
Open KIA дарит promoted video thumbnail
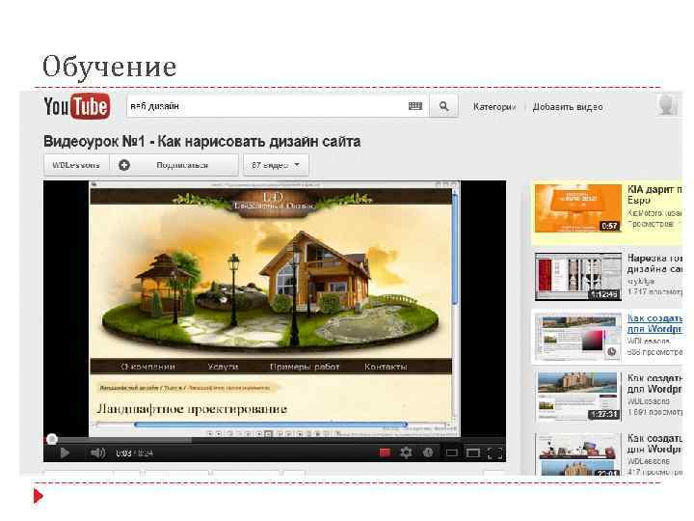(x=577, y=208)
